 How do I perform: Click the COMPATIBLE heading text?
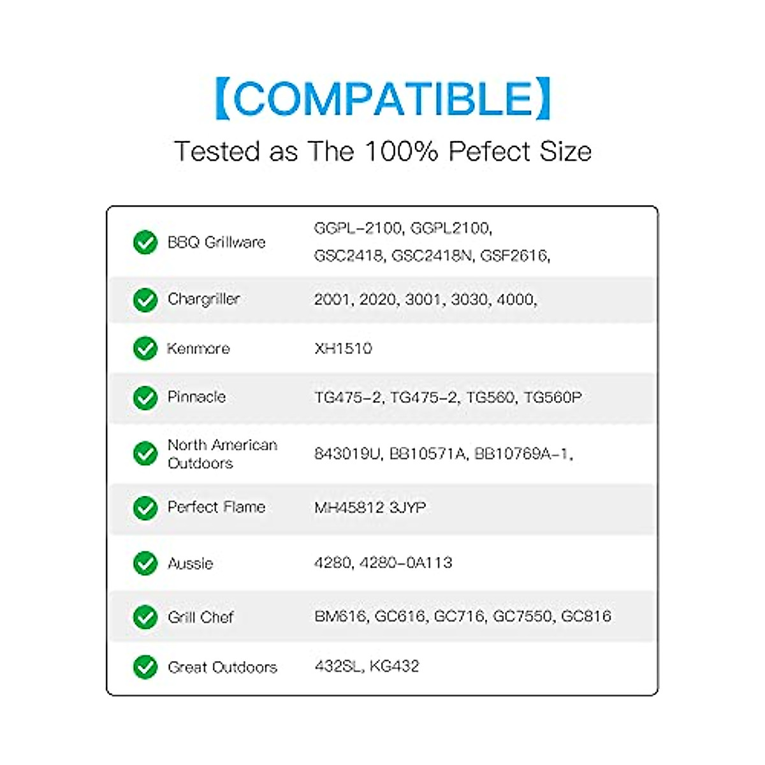pos(382,99)
